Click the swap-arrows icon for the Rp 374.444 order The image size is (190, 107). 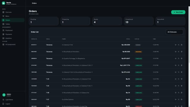click(179, 72)
